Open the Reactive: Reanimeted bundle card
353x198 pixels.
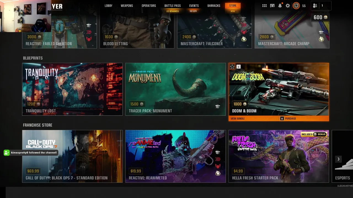(175, 156)
